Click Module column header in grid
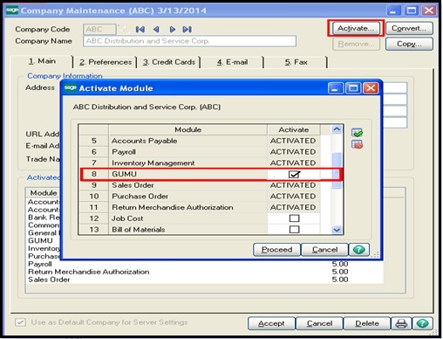The height and width of the screenshot is (339, 443). pyautogui.click(x=187, y=129)
